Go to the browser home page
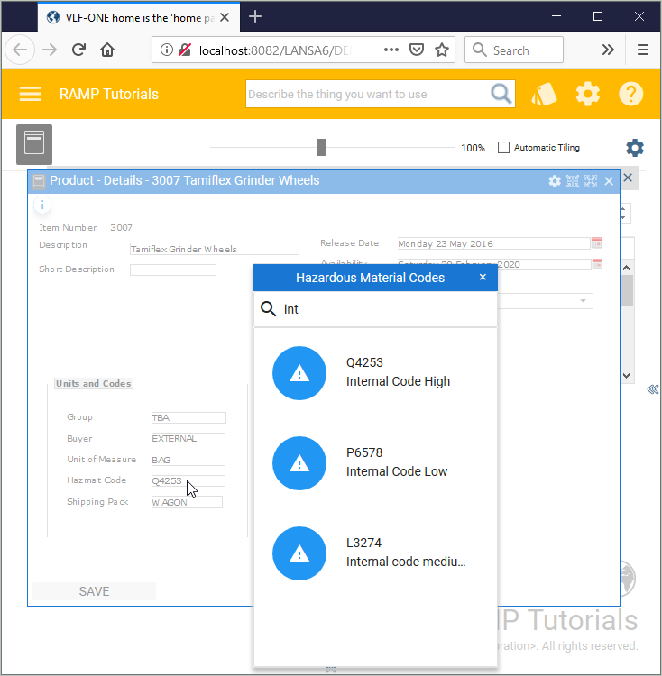Viewport: 662px width, 676px height. (x=107, y=50)
